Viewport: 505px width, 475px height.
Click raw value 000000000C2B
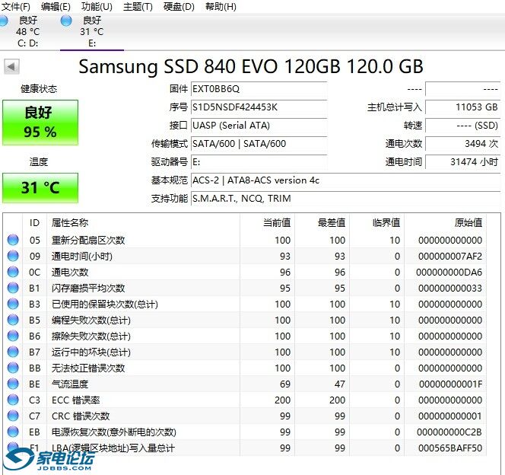449,432
